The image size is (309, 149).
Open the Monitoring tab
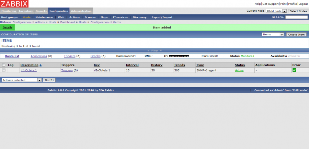[9, 11]
